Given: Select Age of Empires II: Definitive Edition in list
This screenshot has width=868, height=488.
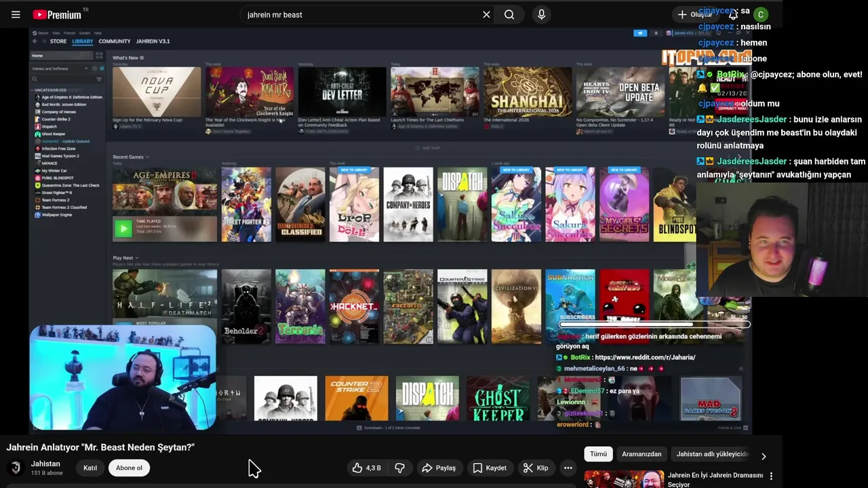Looking at the screenshot, I should 68,98.
